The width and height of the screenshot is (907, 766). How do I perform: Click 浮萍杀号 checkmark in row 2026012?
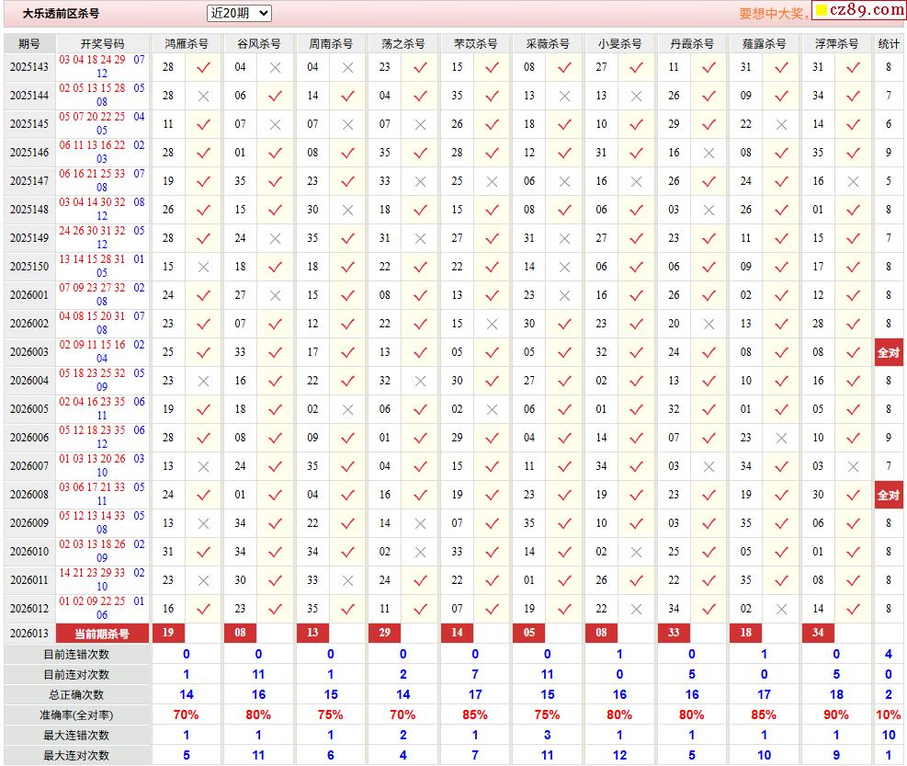(853, 609)
